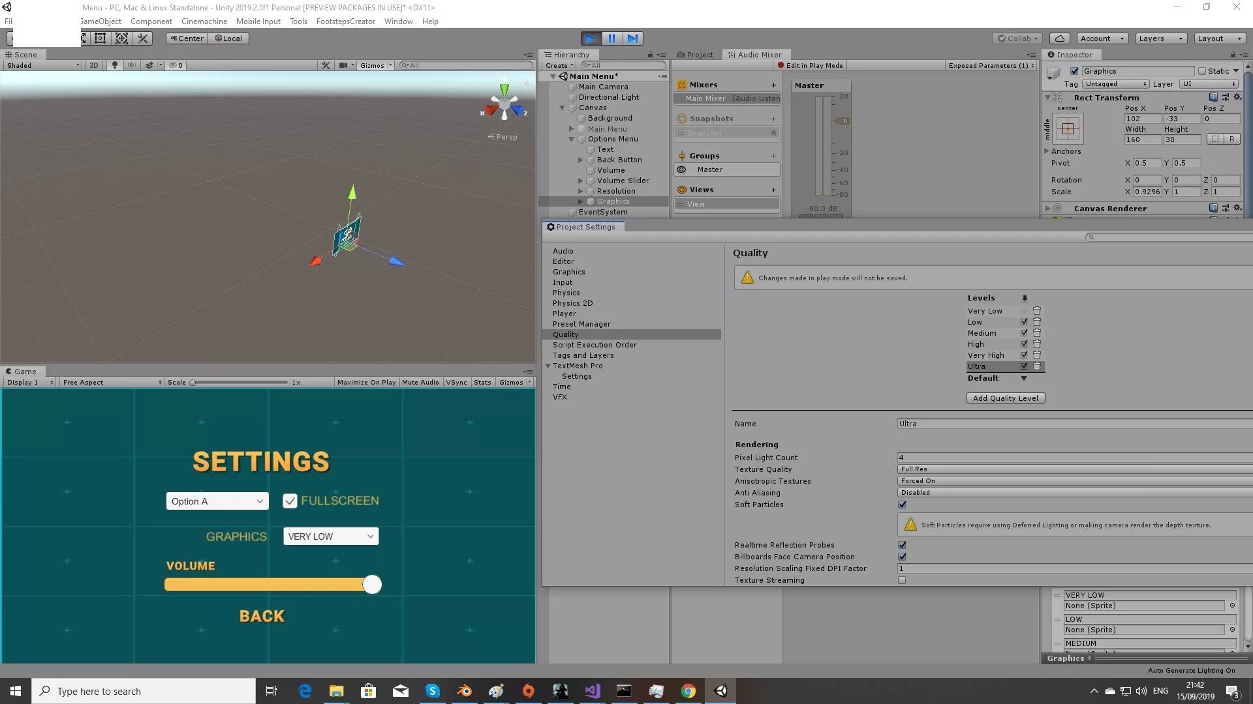Click Add Quality Level button

[1005, 398]
